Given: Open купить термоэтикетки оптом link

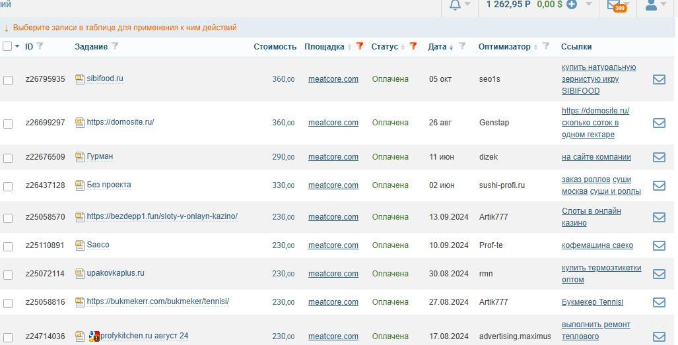Looking at the screenshot, I should pos(601,274).
